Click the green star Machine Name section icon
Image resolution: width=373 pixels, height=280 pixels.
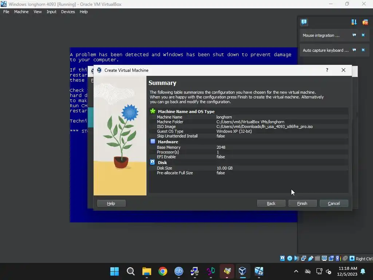153,111
